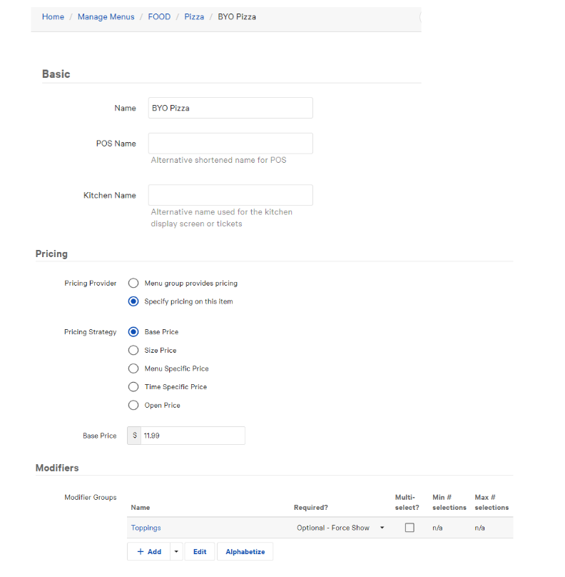Expand Optional - Force Show dropdown

[x=340, y=528]
